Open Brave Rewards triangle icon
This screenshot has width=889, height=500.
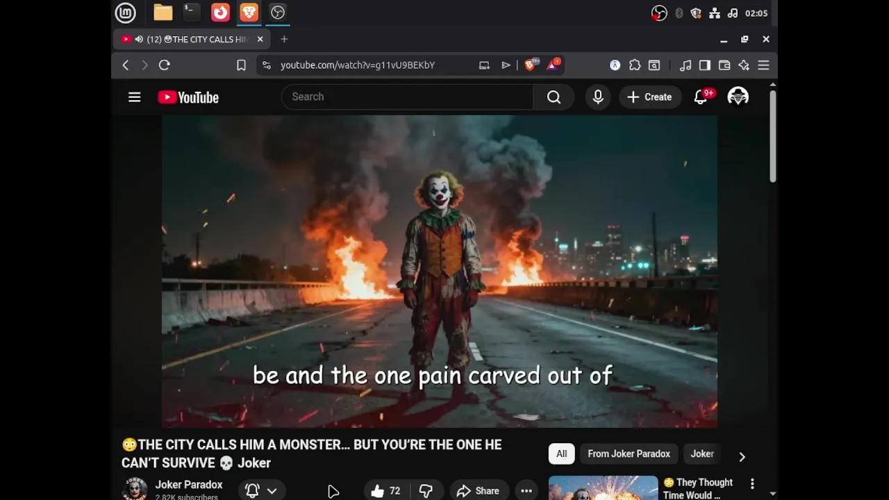554,65
